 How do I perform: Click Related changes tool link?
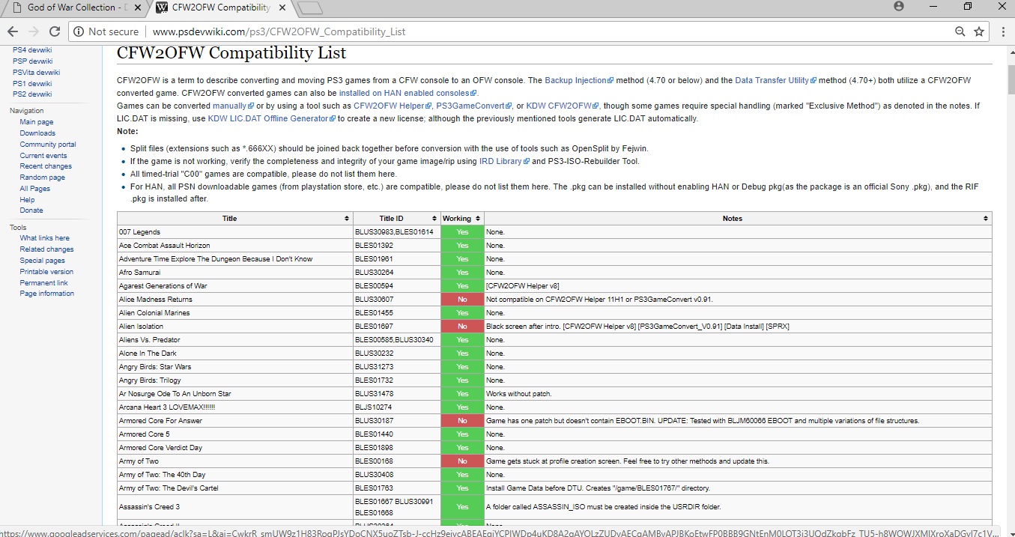pos(46,249)
